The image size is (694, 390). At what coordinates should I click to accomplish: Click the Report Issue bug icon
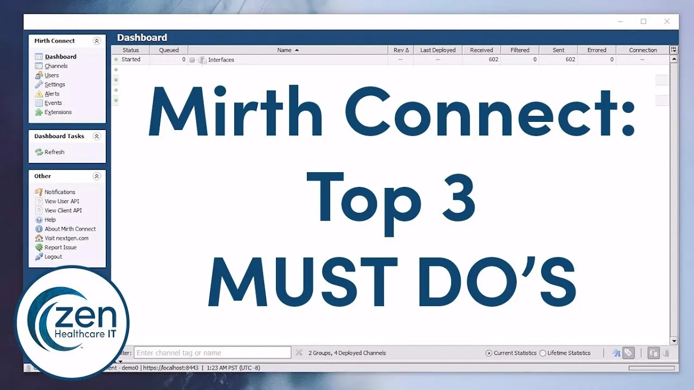[39, 248]
